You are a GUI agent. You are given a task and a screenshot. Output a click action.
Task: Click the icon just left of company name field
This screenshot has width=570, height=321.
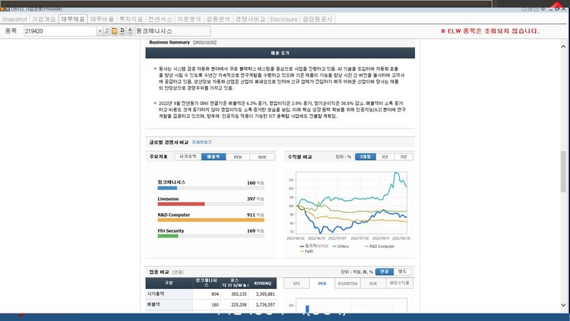[x=130, y=31]
